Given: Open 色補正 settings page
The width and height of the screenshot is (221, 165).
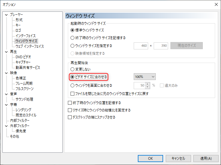Looking at the screenshot, I should [x=21, y=78].
